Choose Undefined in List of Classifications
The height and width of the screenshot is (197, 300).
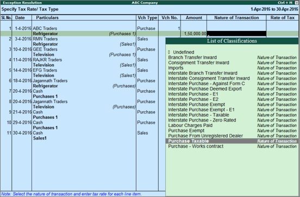point(232,52)
